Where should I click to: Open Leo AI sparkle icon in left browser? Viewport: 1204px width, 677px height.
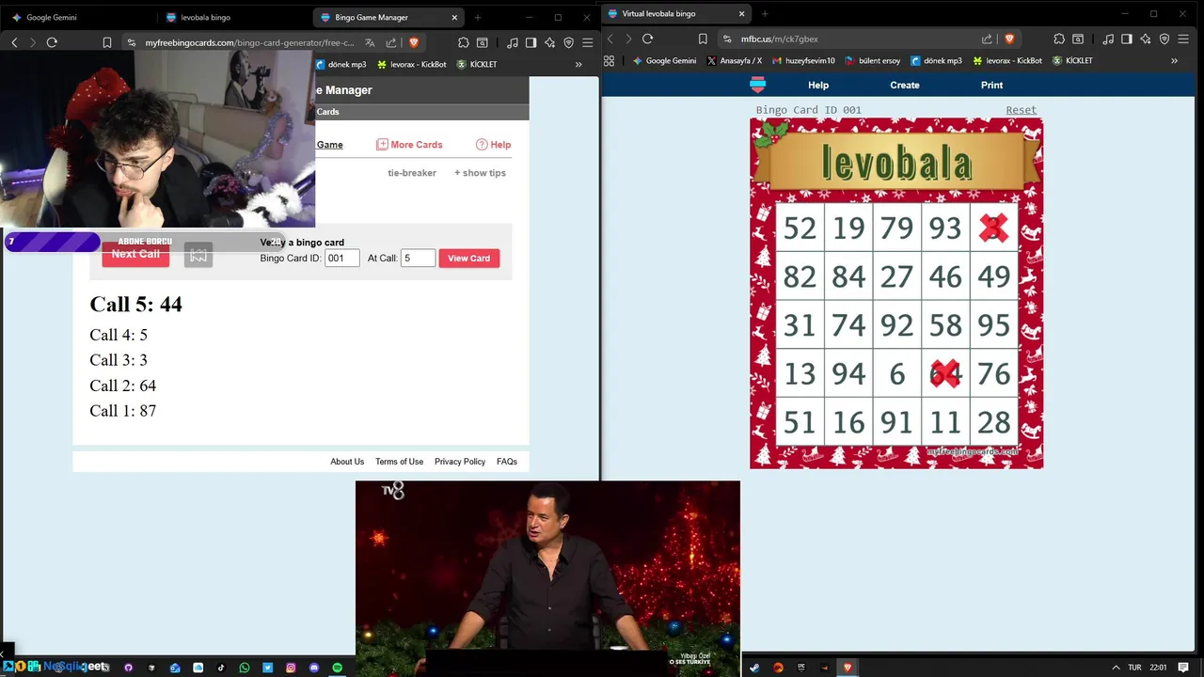point(550,42)
